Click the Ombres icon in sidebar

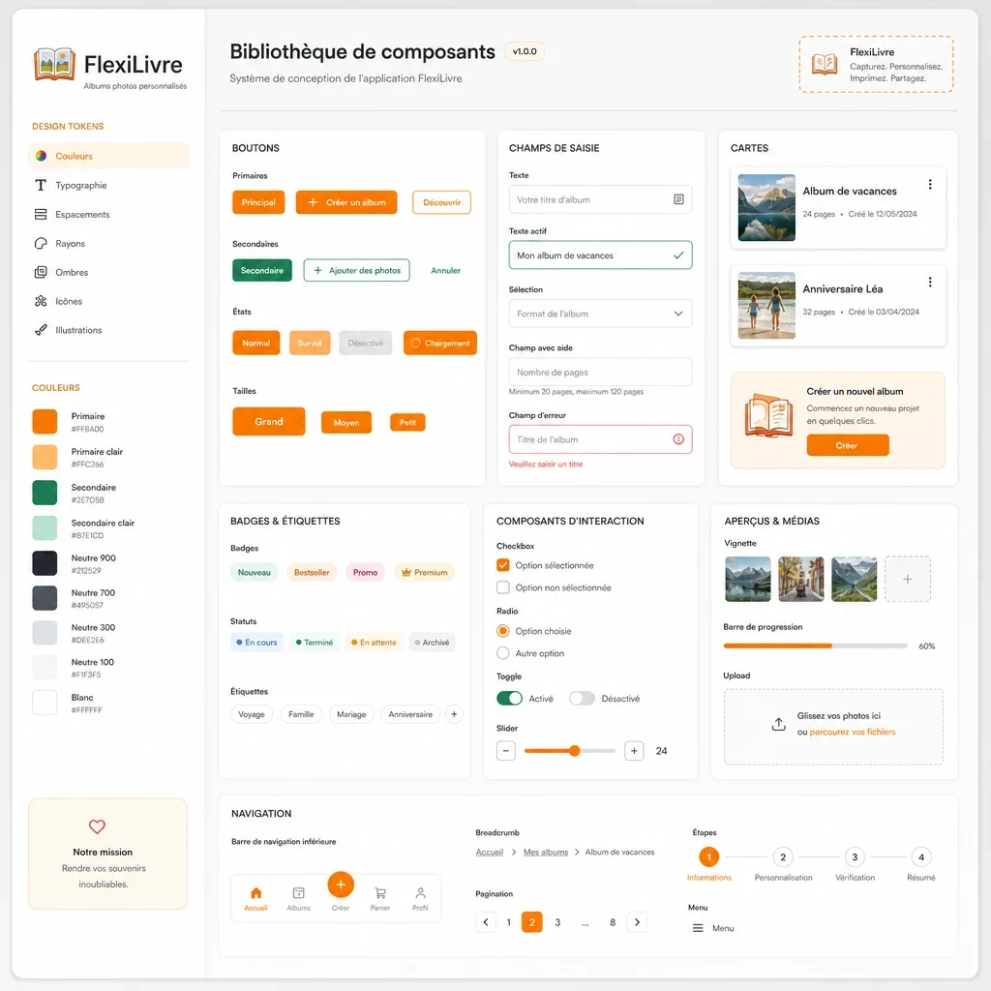coord(41,272)
